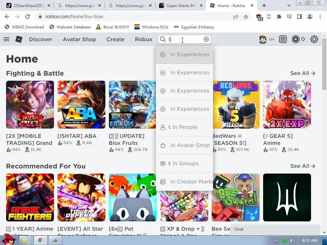Viewport: 327px width, 245px height.
Task: Select the first 'in Experiences' suggestion
Action: [x=184, y=55]
